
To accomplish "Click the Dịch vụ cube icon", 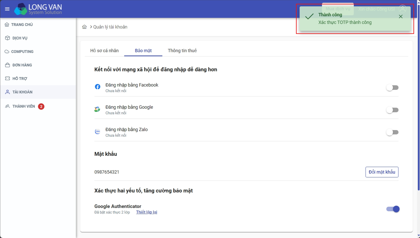I will tap(7, 38).
